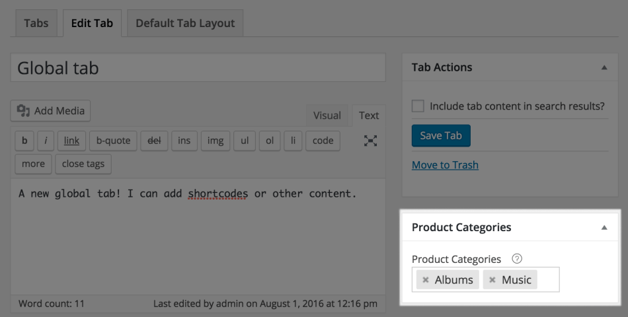This screenshot has width=628, height=317.
Task: Click the Global tab title field
Action: pyautogui.click(x=198, y=68)
